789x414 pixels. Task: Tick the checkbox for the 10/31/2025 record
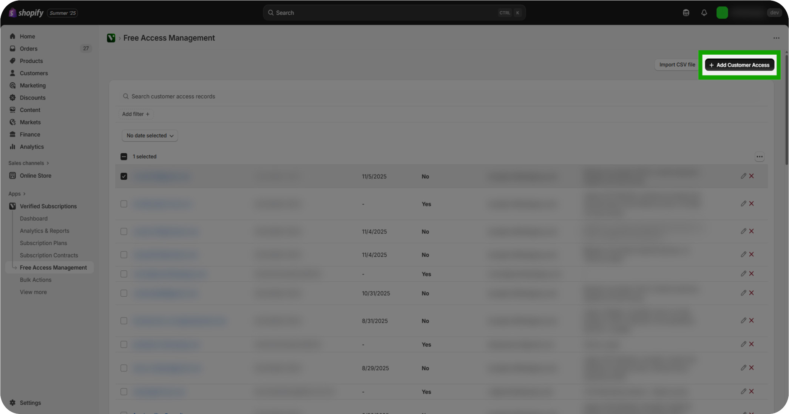coord(124,293)
